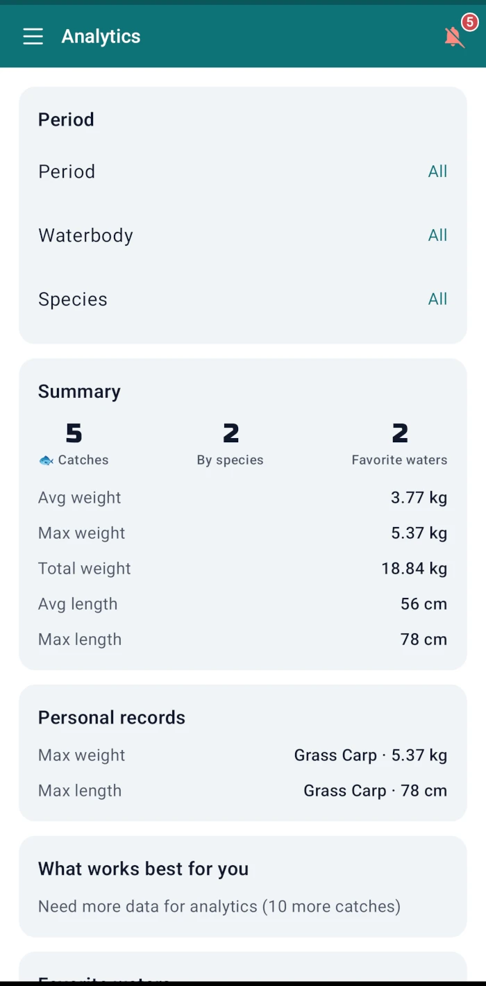Viewport: 486px width, 986px height.
Task: Tap the By species count
Action: (231, 434)
